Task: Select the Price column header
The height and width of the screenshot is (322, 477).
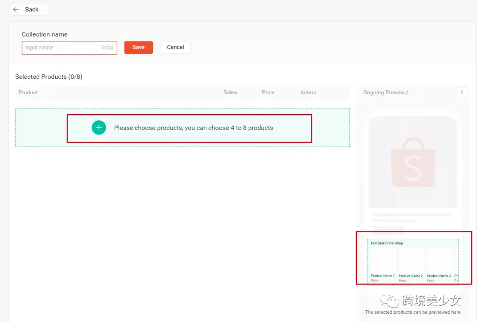Action: point(268,92)
